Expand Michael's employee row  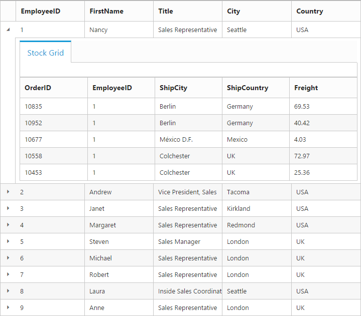point(8,258)
